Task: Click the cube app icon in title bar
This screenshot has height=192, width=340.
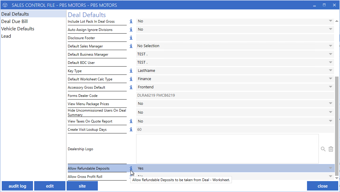Action: coord(5,5)
